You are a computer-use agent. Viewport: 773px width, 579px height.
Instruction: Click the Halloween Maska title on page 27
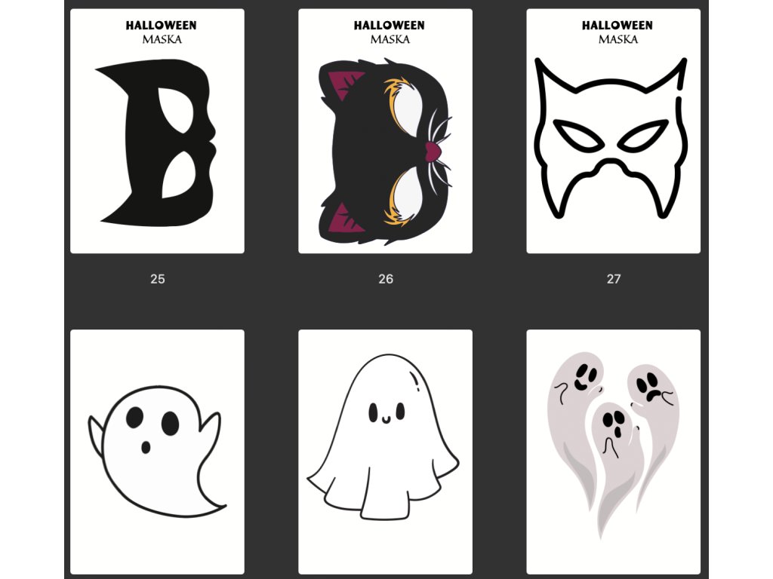coord(617,32)
